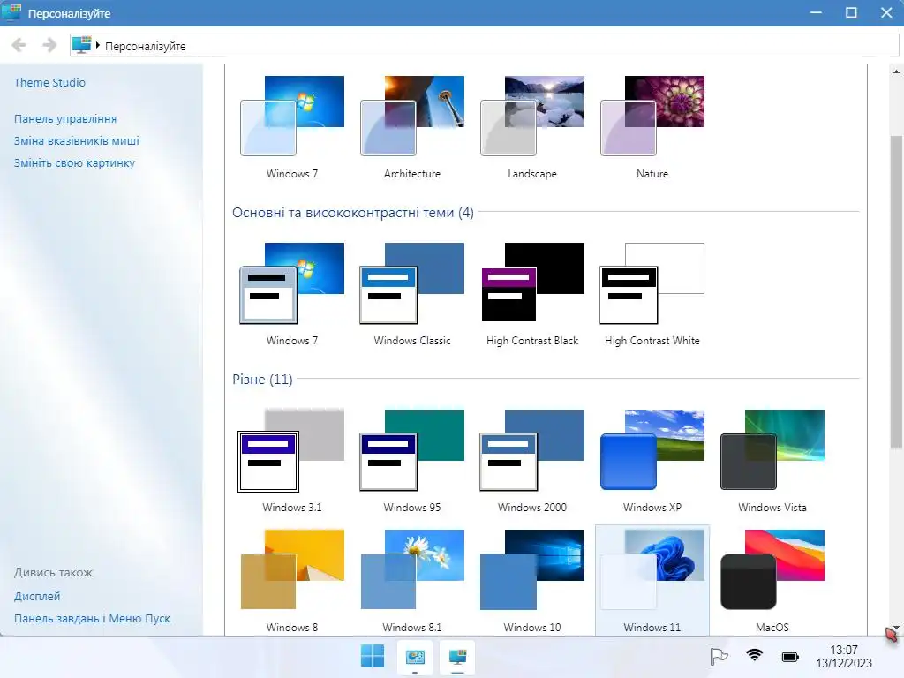
Task: Go back with the back arrow
Action: click(19, 45)
